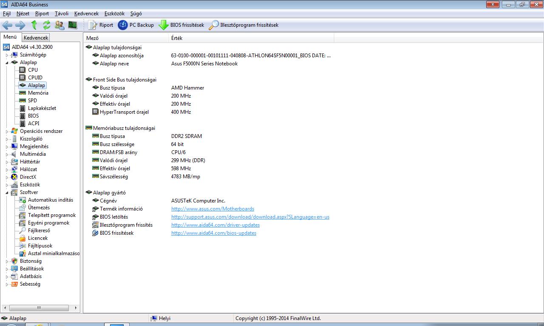Select Lapkakészlet in the tree

coord(42,108)
